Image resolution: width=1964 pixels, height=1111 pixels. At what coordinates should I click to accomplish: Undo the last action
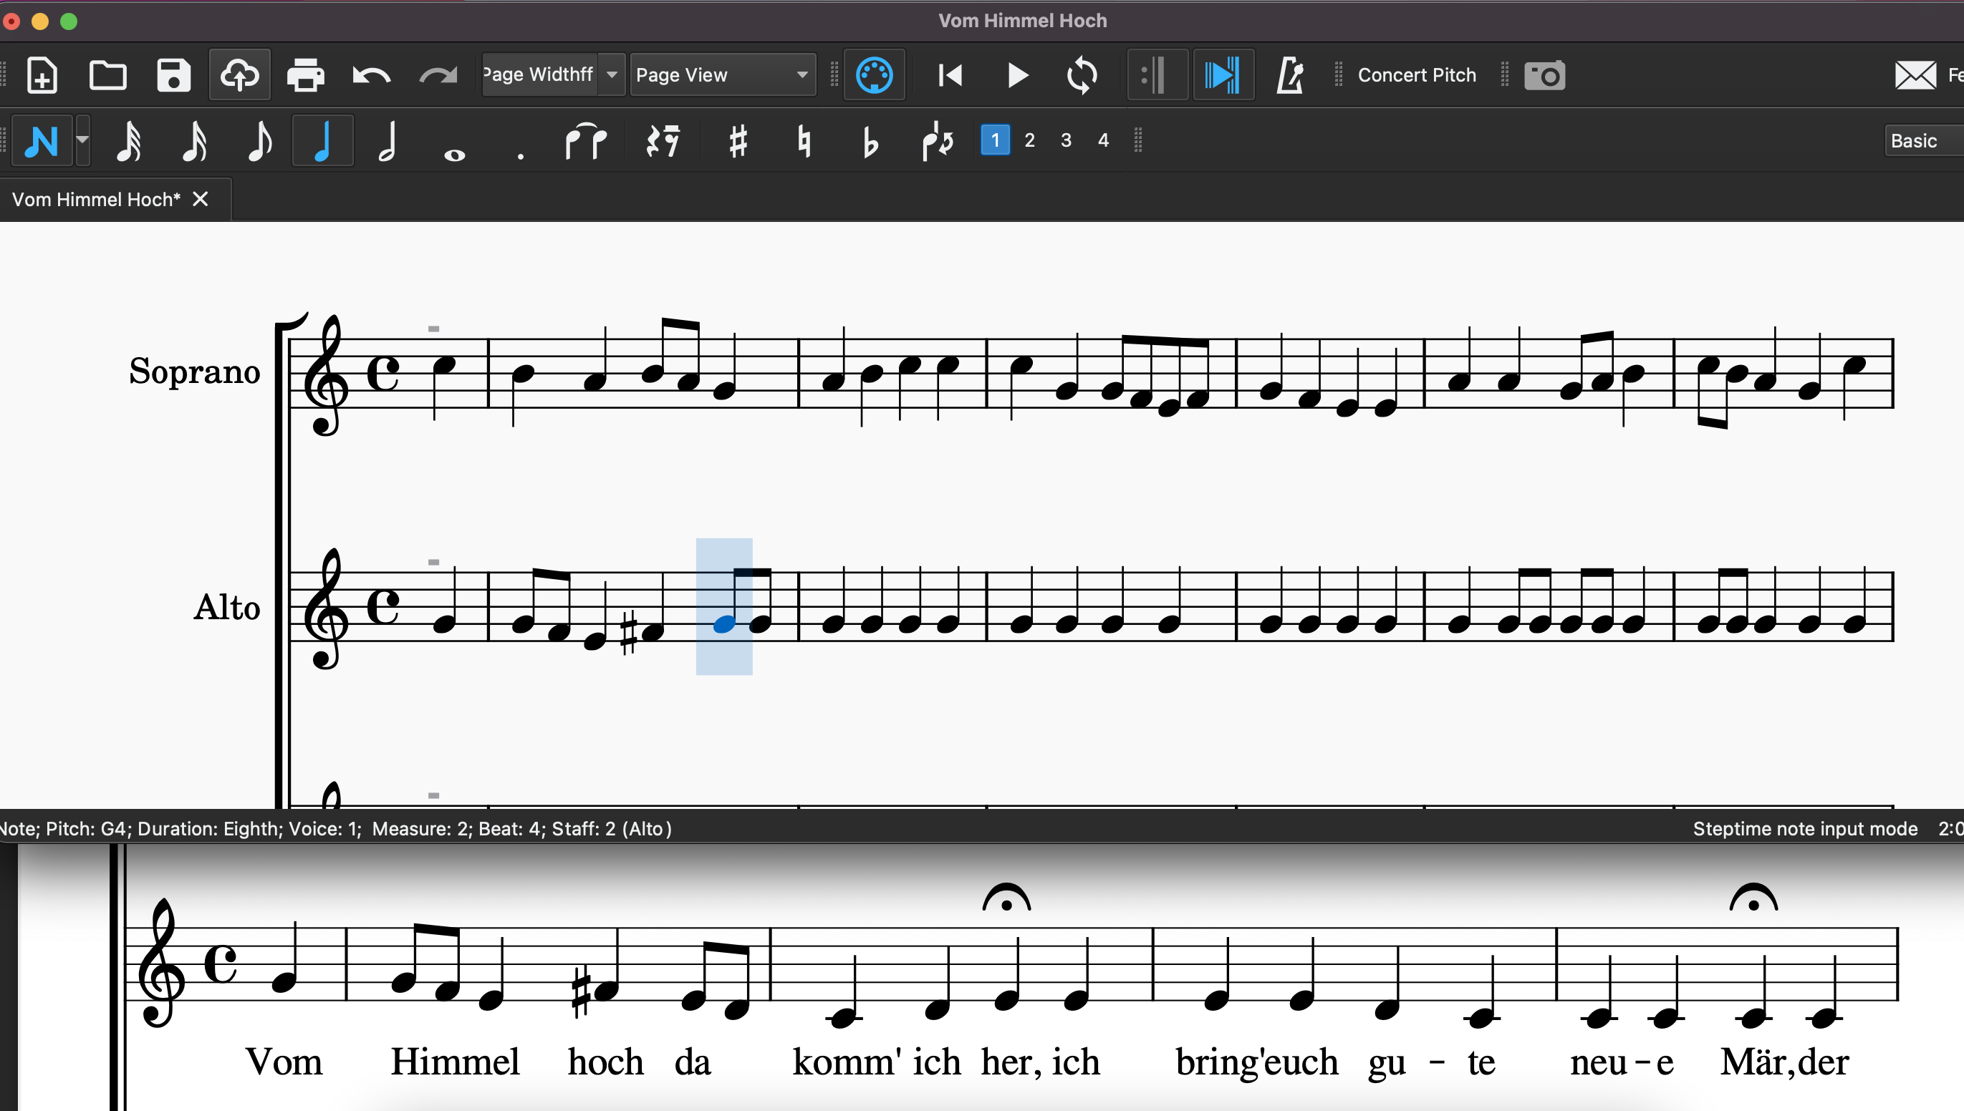(371, 74)
